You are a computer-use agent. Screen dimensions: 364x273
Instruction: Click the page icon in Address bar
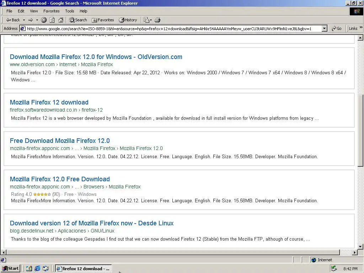point(23,28)
